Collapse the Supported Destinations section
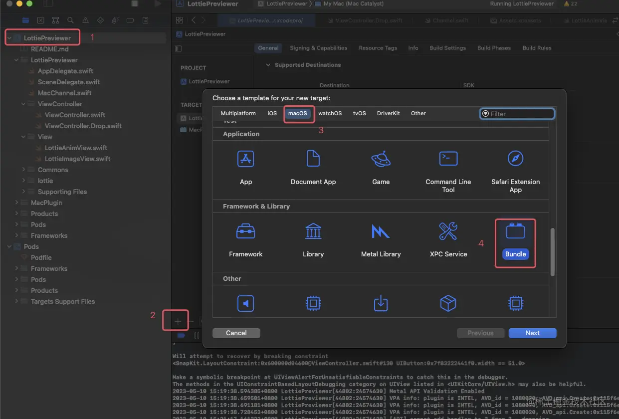 click(268, 65)
